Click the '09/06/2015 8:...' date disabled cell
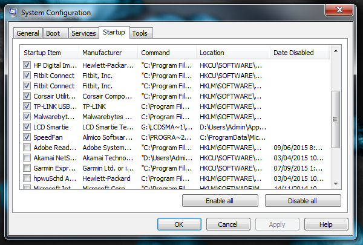Screen dimensions: 363x245 point(298,148)
